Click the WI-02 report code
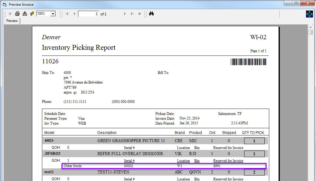 [258, 37]
